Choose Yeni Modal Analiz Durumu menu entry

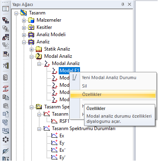pos(109,77)
